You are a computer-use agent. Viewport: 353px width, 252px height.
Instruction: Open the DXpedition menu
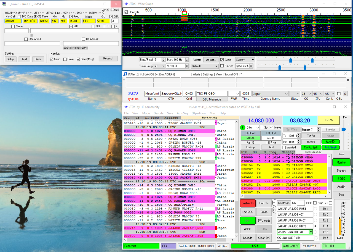(199, 113)
